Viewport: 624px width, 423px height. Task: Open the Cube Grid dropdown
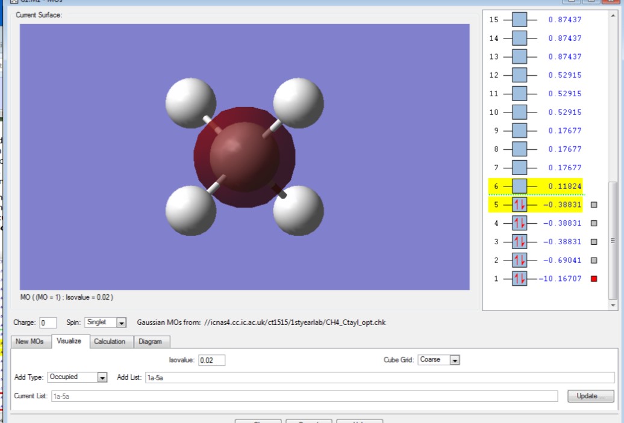[x=455, y=360]
